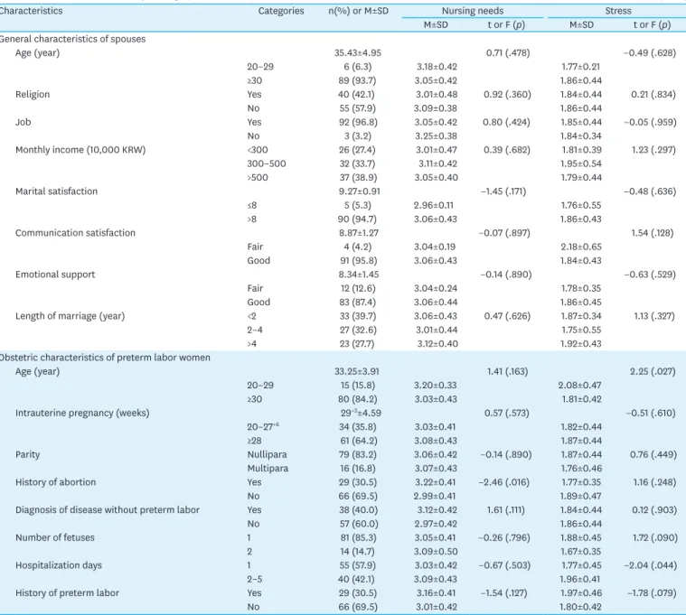686x615 pixels.
Task: Select the count '33 (39.7)'
Action: point(358,316)
